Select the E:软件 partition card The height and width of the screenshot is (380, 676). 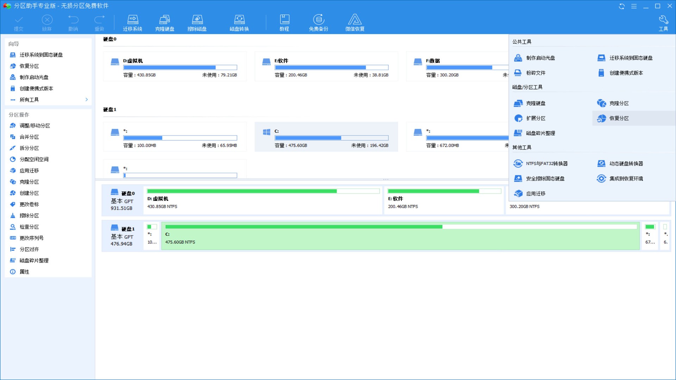coord(326,66)
